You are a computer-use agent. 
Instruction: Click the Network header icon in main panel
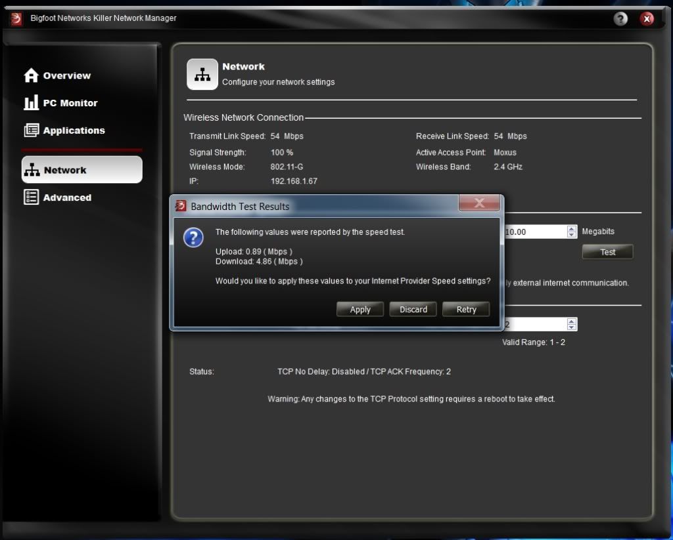pyautogui.click(x=202, y=74)
